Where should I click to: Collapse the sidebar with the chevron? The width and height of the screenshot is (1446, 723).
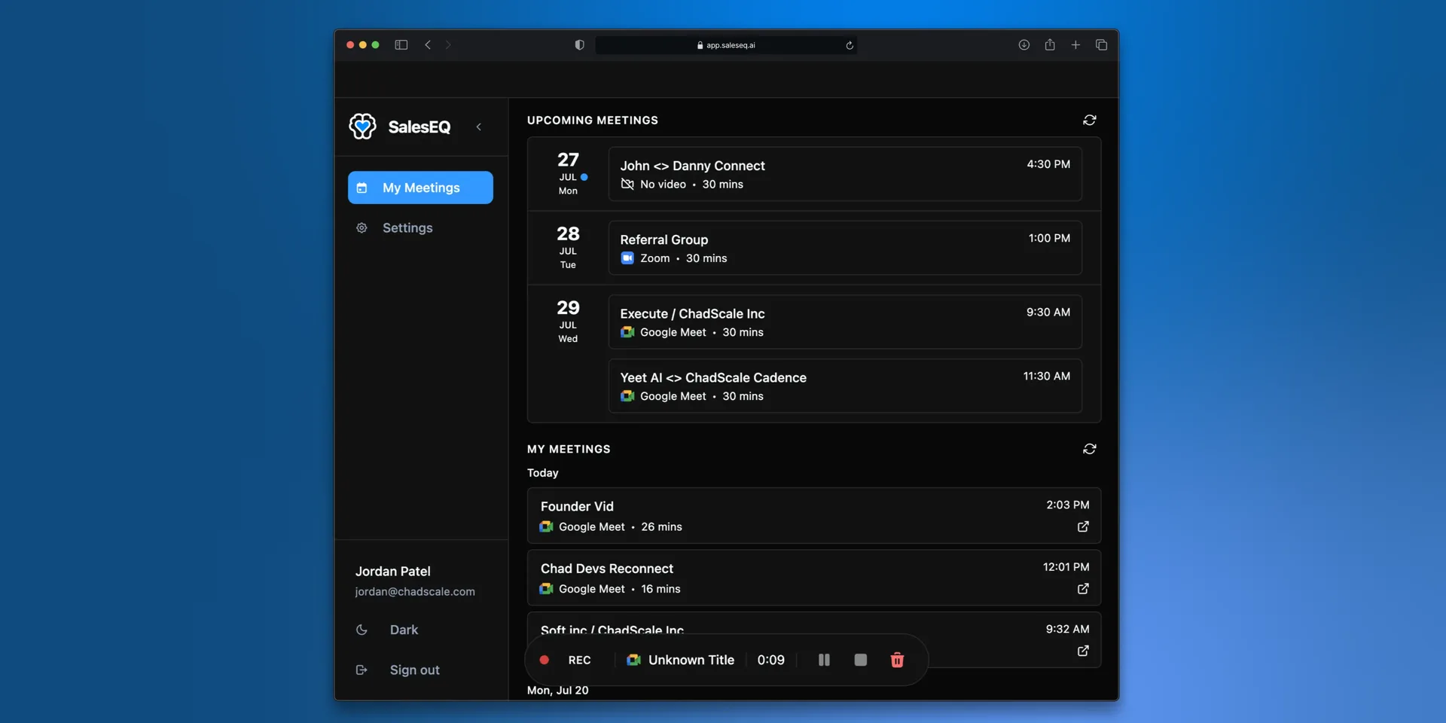click(479, 127)
